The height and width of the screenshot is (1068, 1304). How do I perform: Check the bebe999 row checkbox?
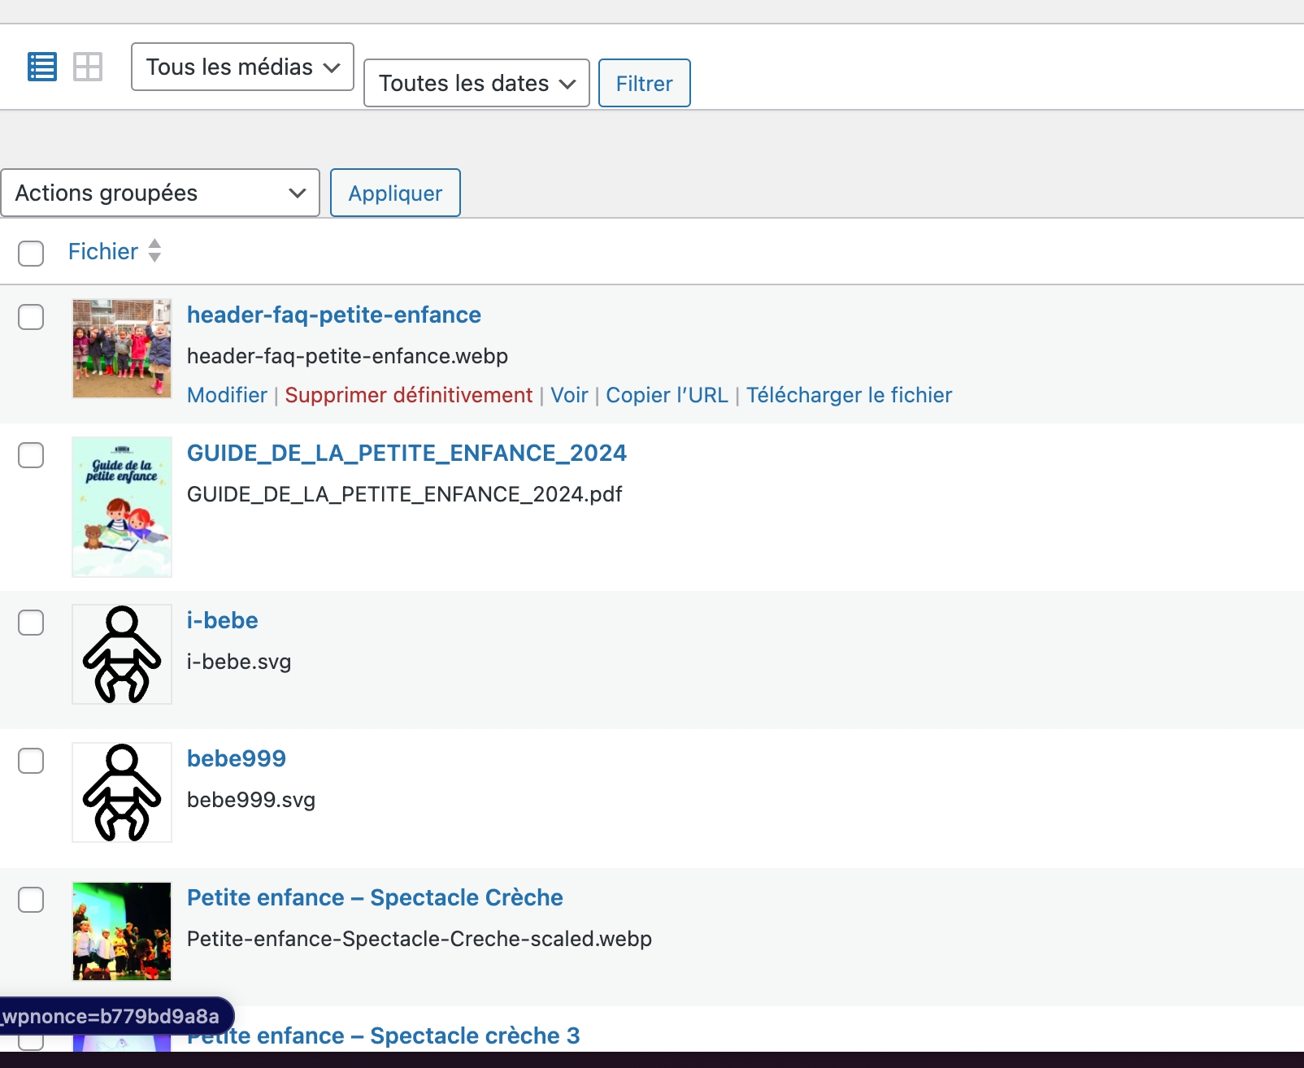coord(31,761)
